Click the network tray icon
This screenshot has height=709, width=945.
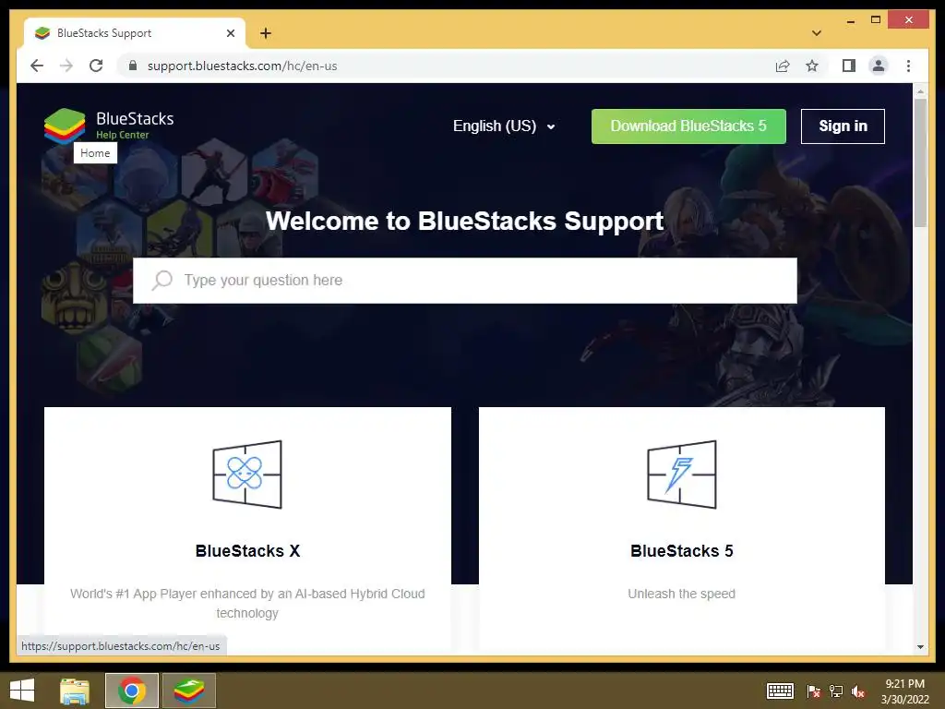[836, 691]
